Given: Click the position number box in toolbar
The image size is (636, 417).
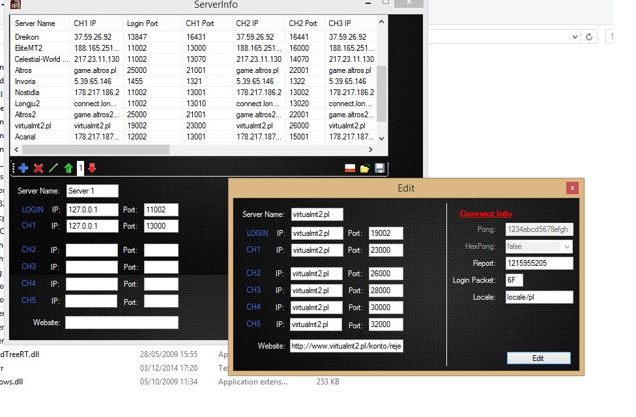Looking at the screenshot, I should point(81,168).
